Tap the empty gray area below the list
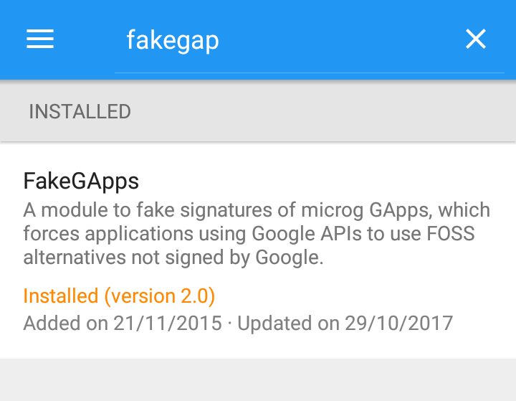 [x=258, y=380]
